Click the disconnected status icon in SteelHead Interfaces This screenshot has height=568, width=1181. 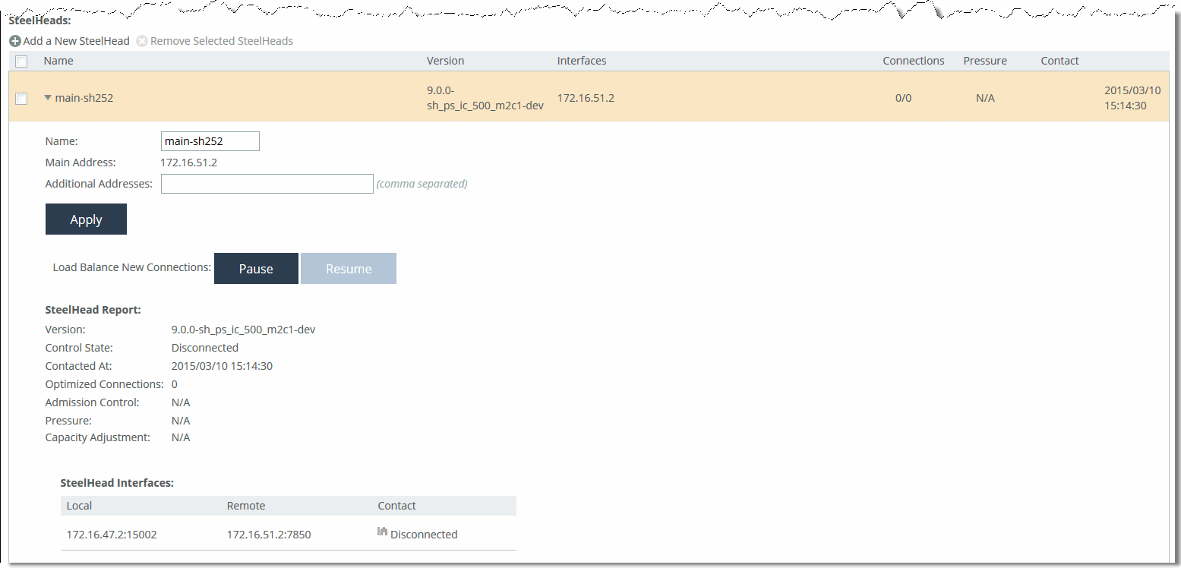[x=383, y=532]
